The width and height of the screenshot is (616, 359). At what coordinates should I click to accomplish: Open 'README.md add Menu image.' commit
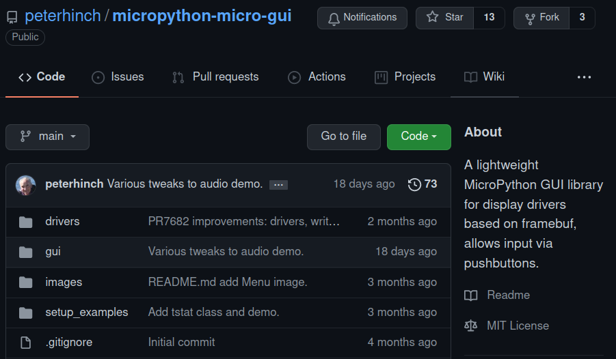[x=228, y=282]
